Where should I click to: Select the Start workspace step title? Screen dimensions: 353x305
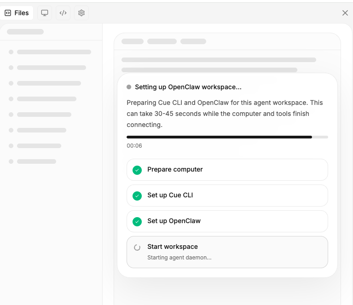(x=173, y=247)
